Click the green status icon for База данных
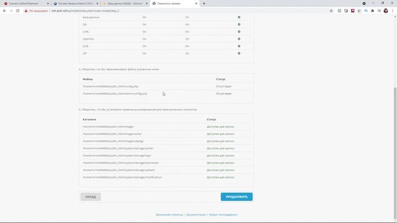The height and width of the screenshot is (223, 397). coord(239,17)
